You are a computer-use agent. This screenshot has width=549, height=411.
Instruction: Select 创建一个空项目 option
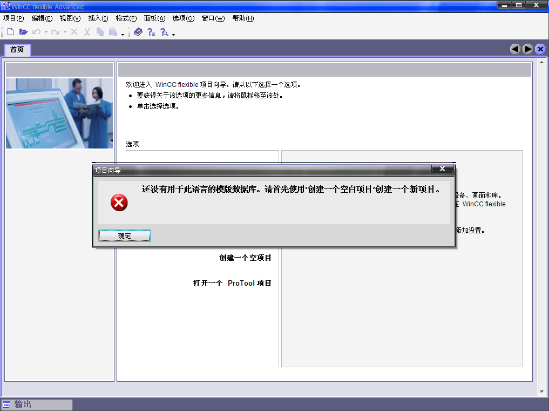pos(245,258)
